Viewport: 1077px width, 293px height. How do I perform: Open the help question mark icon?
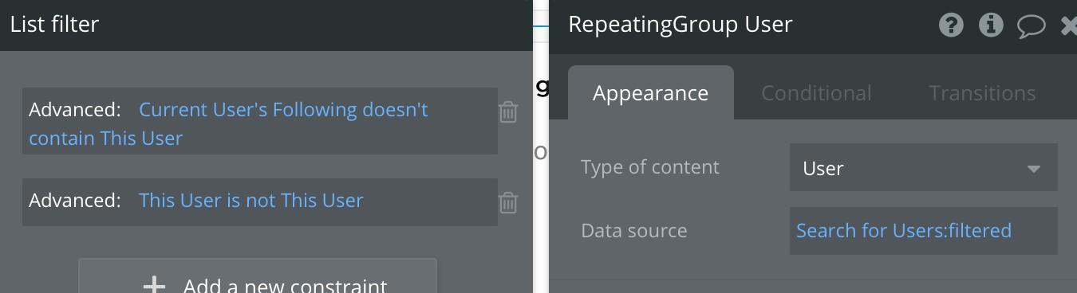(951, 25)
